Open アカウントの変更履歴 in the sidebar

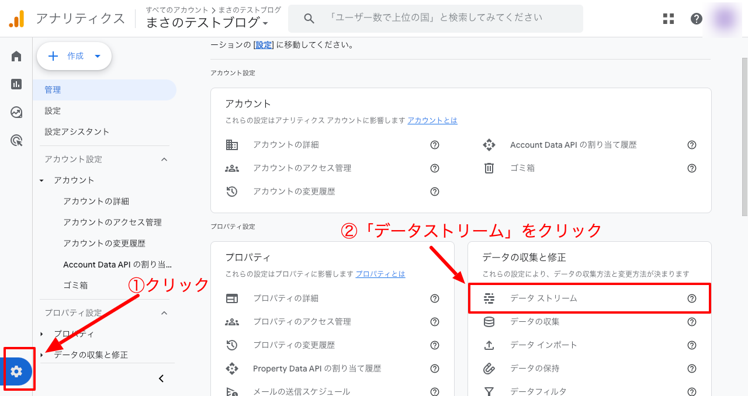[105, 244]
